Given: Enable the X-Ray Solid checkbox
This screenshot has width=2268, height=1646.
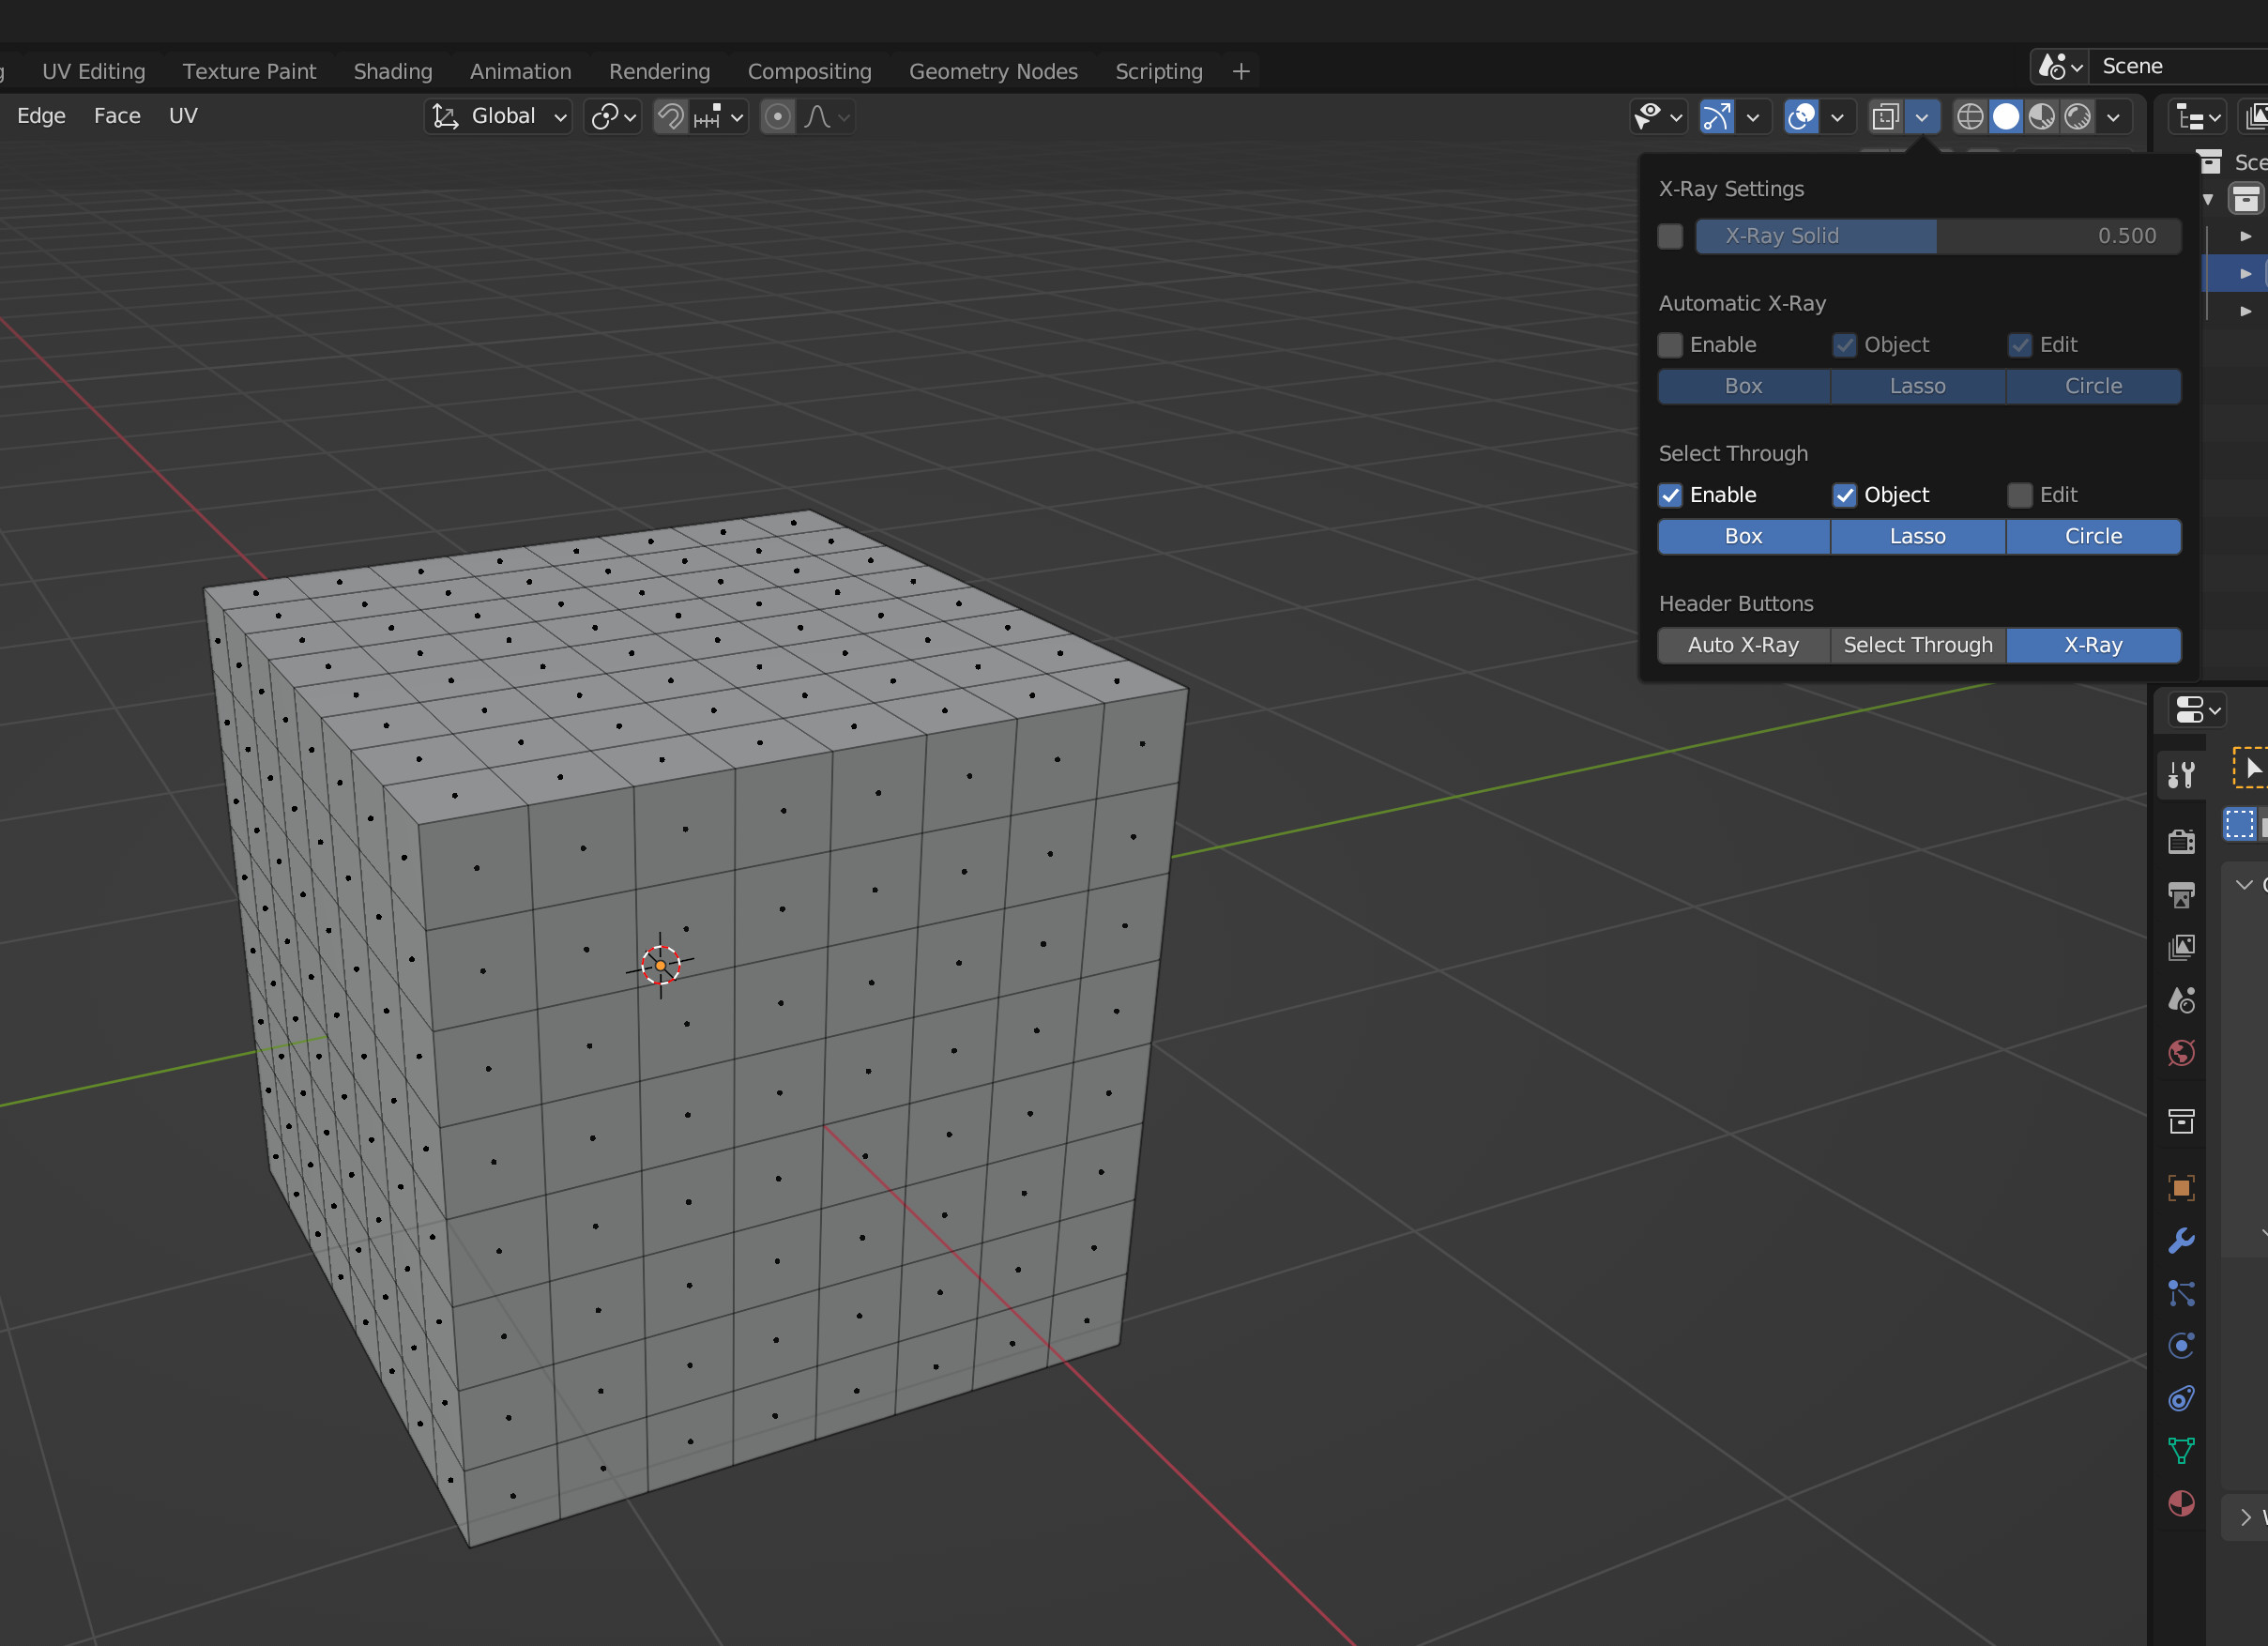Looking at the screenshot, I should 1670,236.
